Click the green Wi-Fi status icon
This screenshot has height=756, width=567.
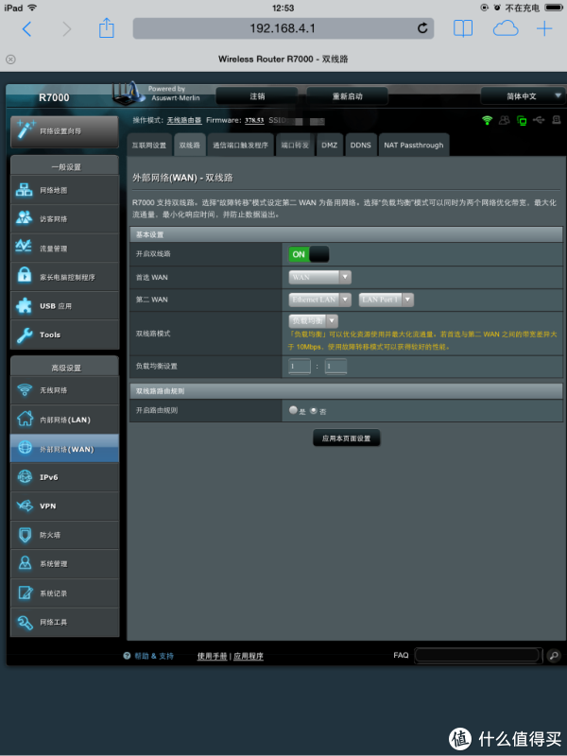(x=487, y=120)
